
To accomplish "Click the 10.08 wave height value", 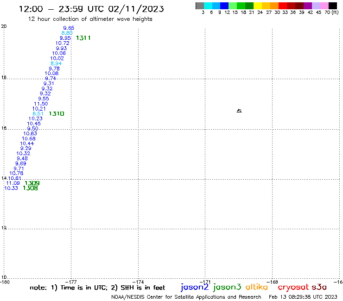I will click(x=51, y=74).
